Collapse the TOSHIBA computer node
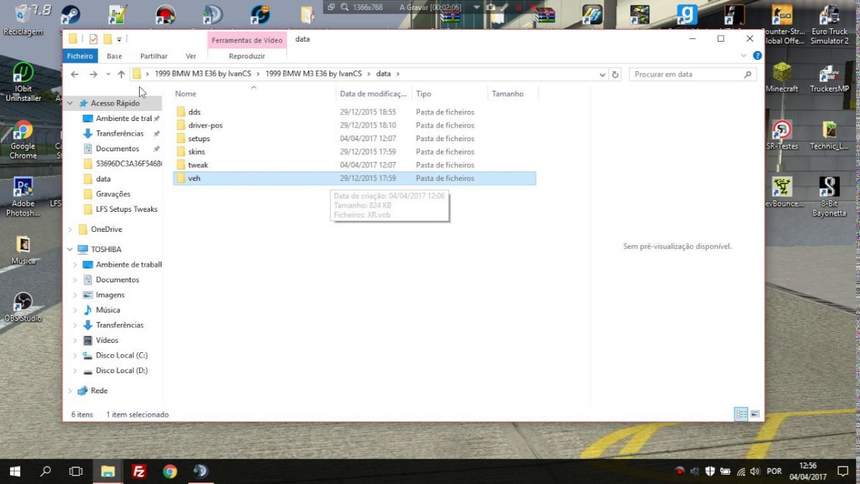This screenshot has height=484, width=860. (70, 249)
